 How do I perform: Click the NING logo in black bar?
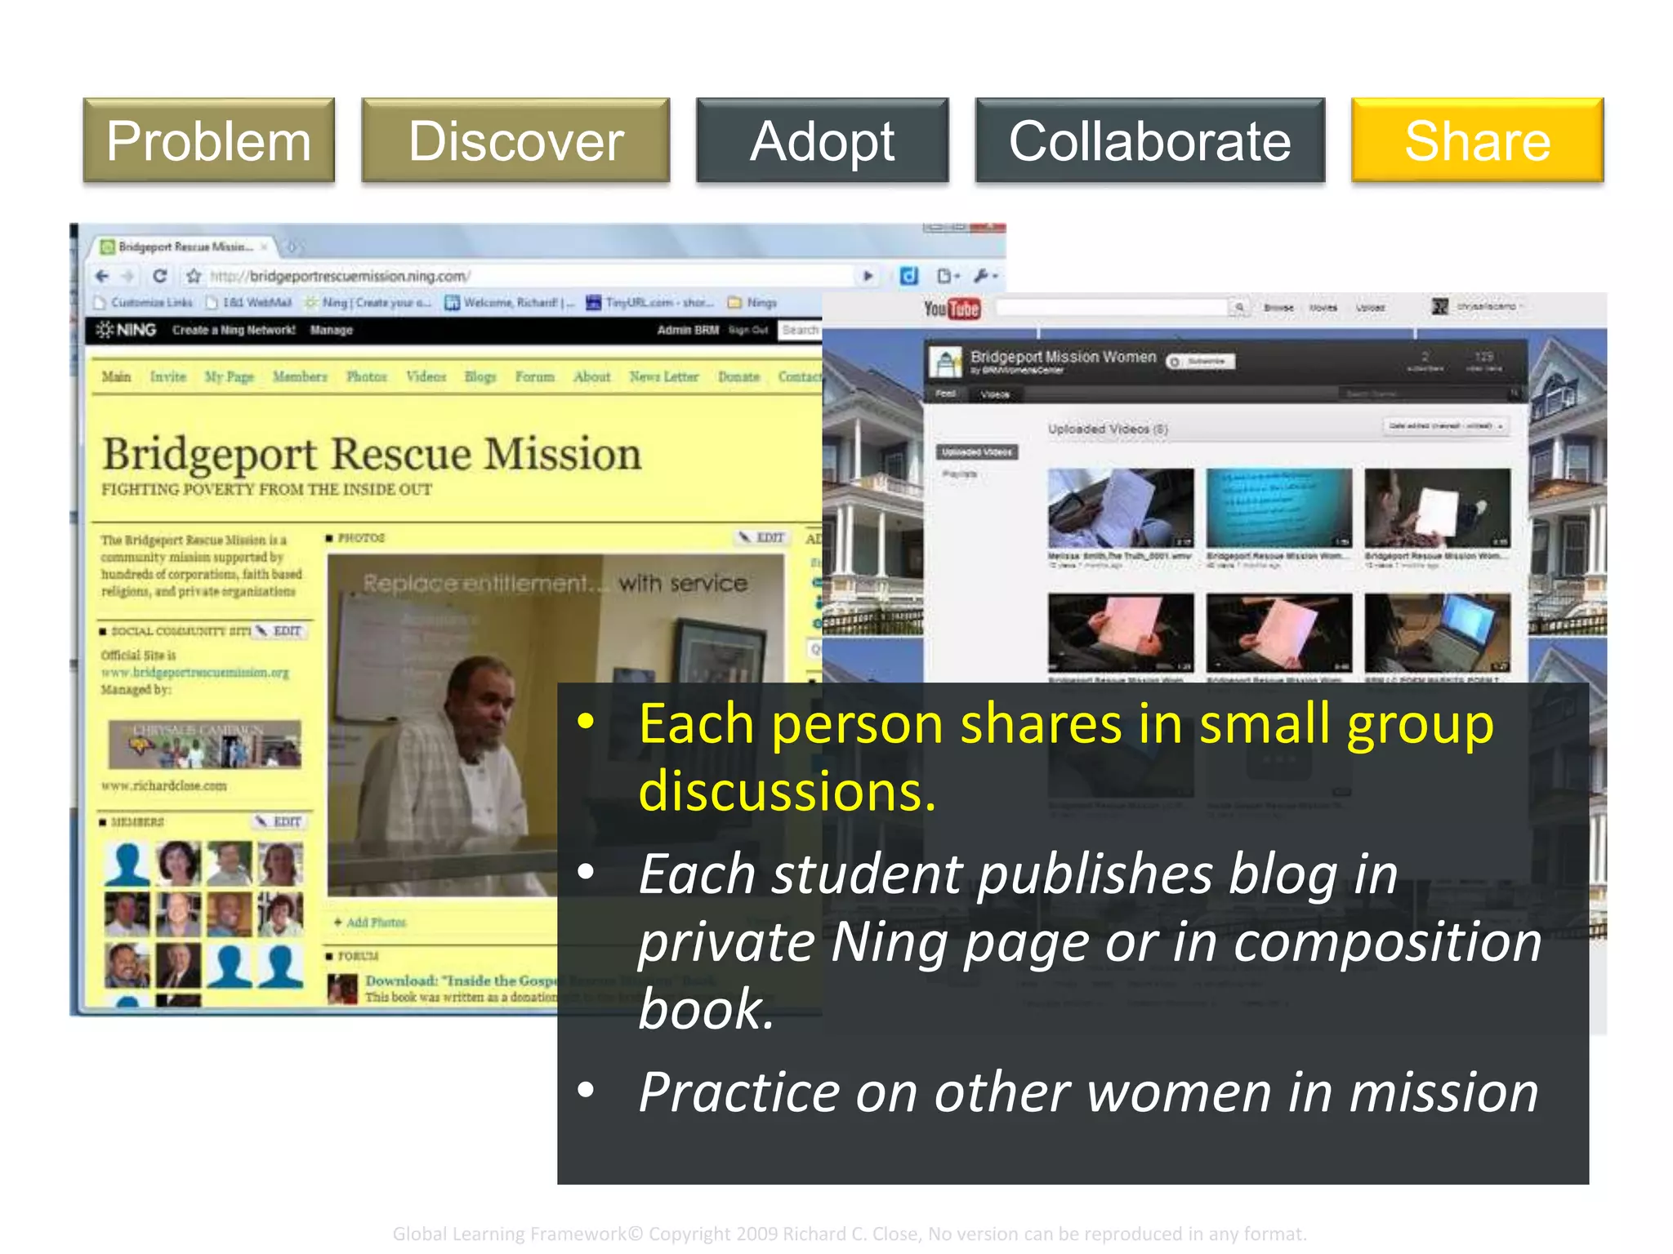point(126,330)
